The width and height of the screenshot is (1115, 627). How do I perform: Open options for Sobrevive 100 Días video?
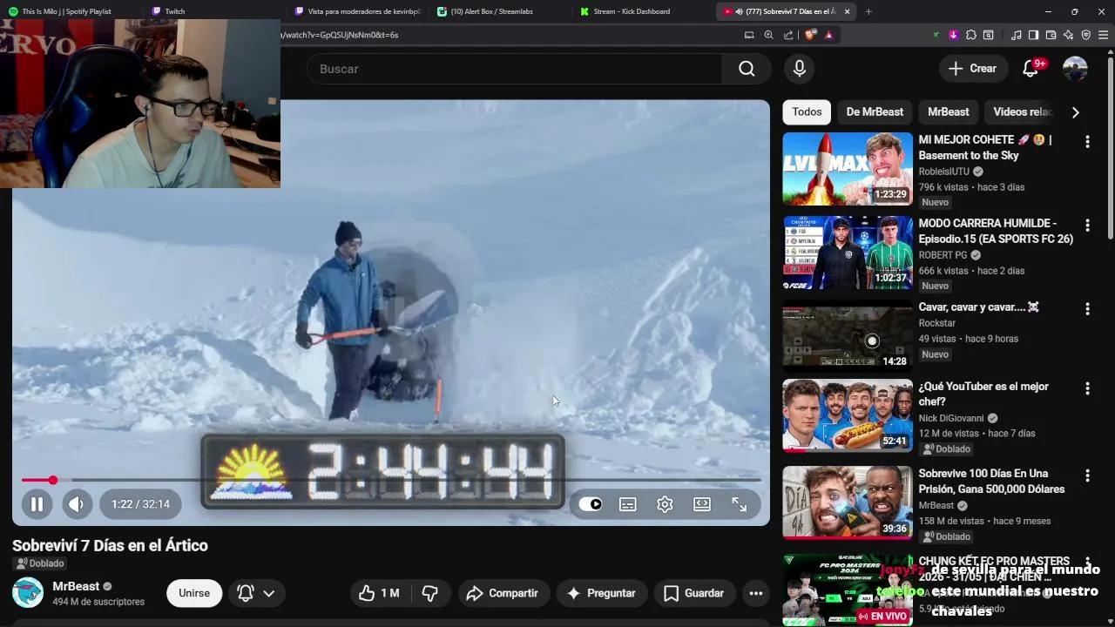tap(1087, 475)
